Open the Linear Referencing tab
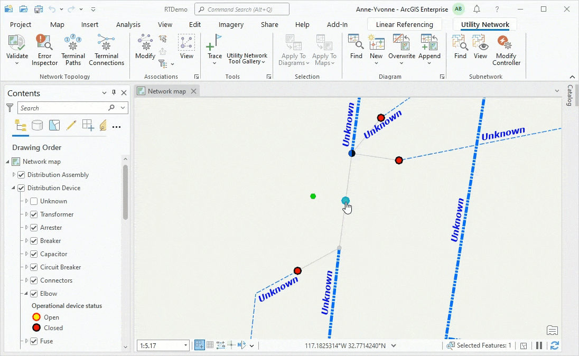579x356 pixels. point(404,24)
